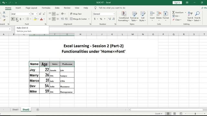The height and width of the screenshot is (116, 207).
Task: Click the Increase Decimal icon
Action: click(110, 19)
